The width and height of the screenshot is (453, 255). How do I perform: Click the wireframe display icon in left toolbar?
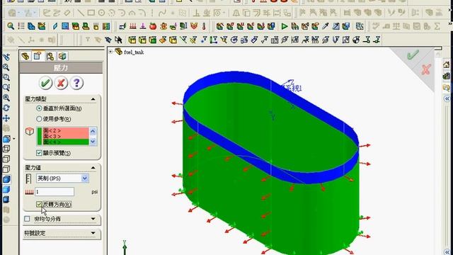tap(6, 149)
